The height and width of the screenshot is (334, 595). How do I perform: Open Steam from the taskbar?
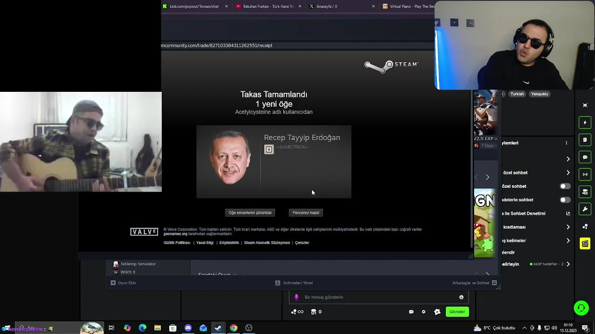pos(218,328)
